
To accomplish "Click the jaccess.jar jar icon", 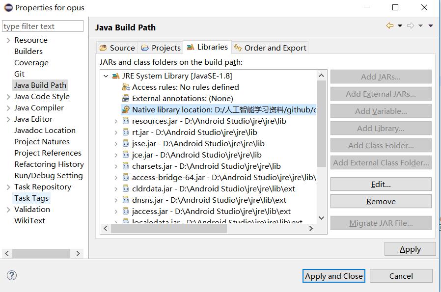I will point(126,212).
